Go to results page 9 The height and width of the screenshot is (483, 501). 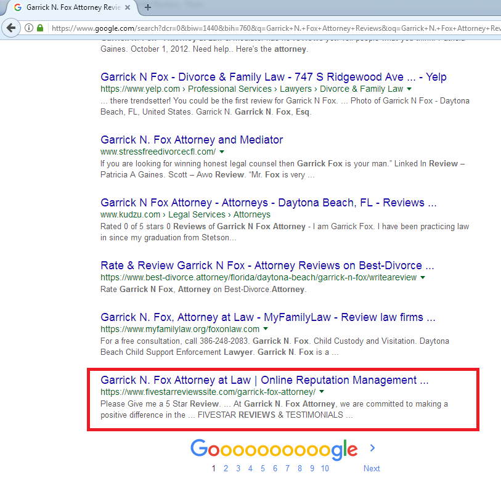312,469
